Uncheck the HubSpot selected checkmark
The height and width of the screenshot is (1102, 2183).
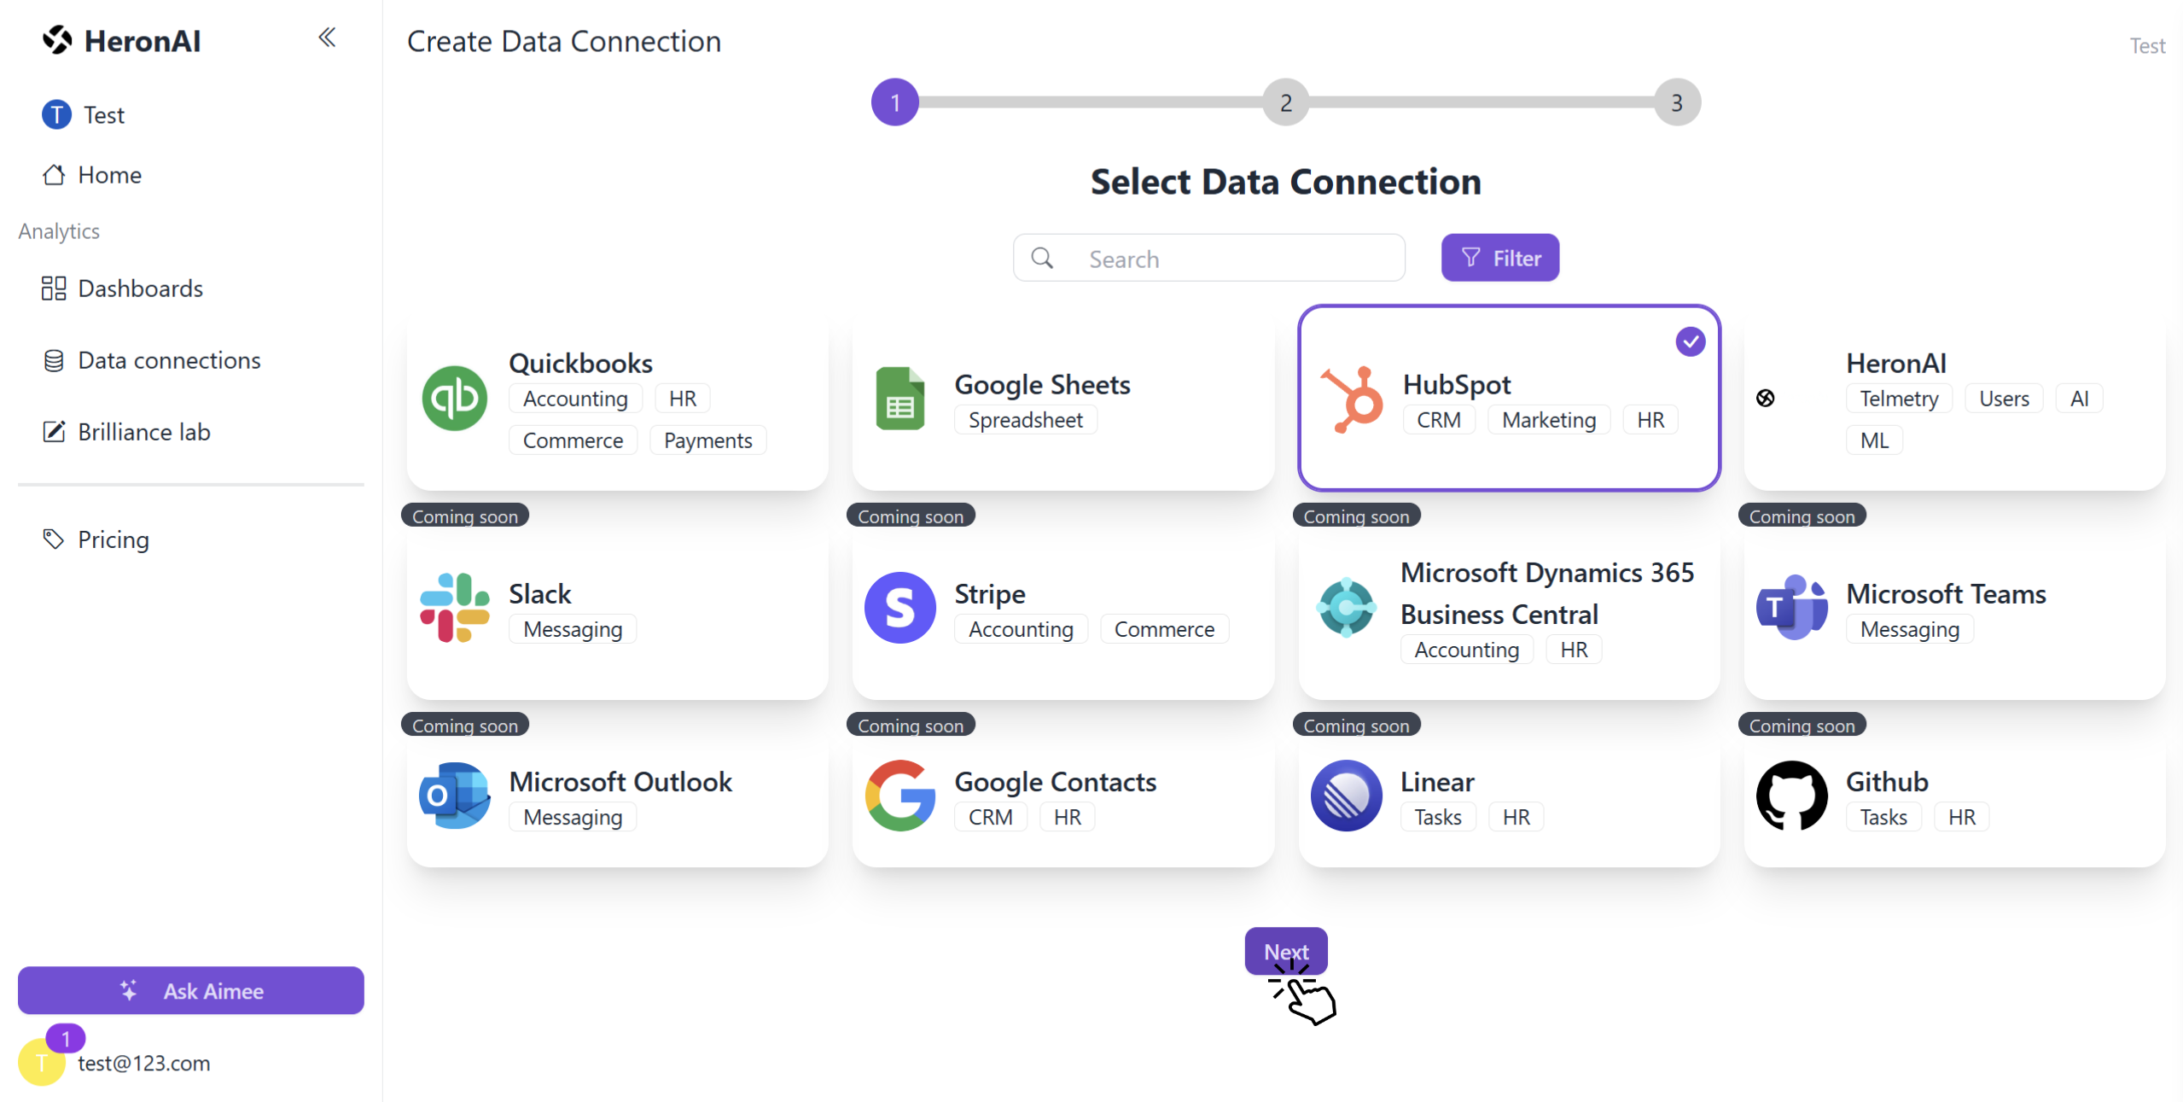[1690, 341]
